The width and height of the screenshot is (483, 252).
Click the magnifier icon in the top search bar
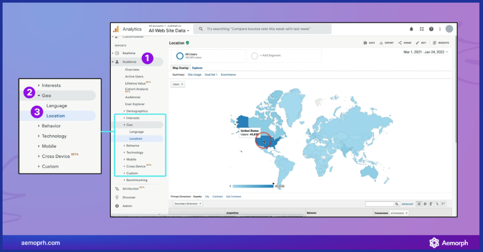coord(201,29)
